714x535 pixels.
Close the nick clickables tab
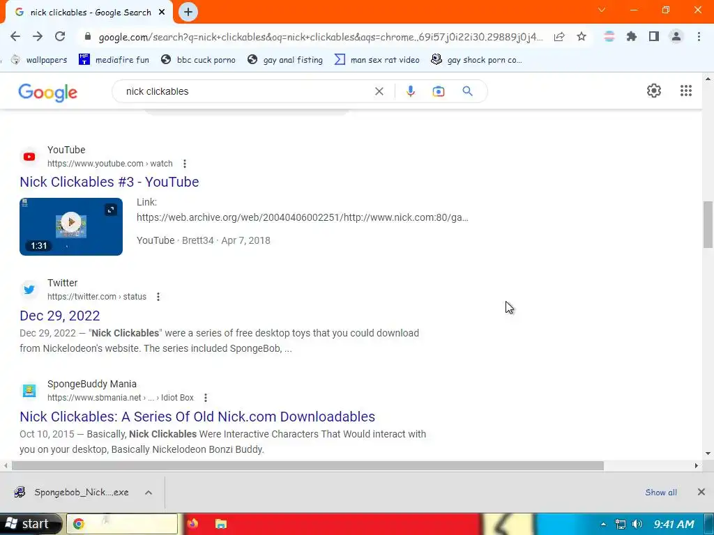pos(162,13)
